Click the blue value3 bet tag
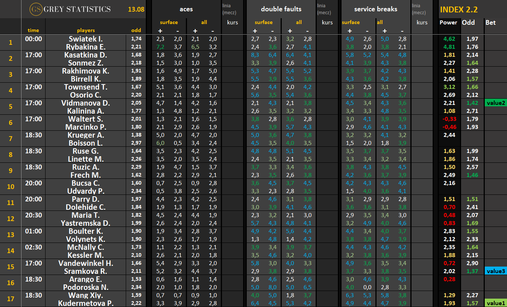The width and height of the screenshot is (507, 307). click(x=496, y=271)
